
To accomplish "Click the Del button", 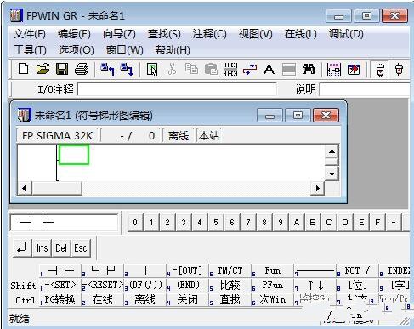I will [x=61, y=248].
